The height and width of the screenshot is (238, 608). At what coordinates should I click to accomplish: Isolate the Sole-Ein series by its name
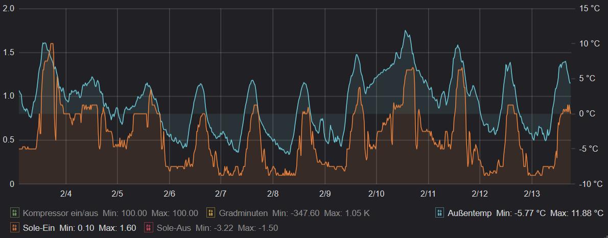(39, 228)
